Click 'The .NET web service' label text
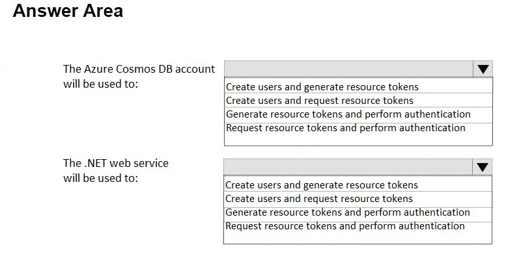 (x=115, y=163)
